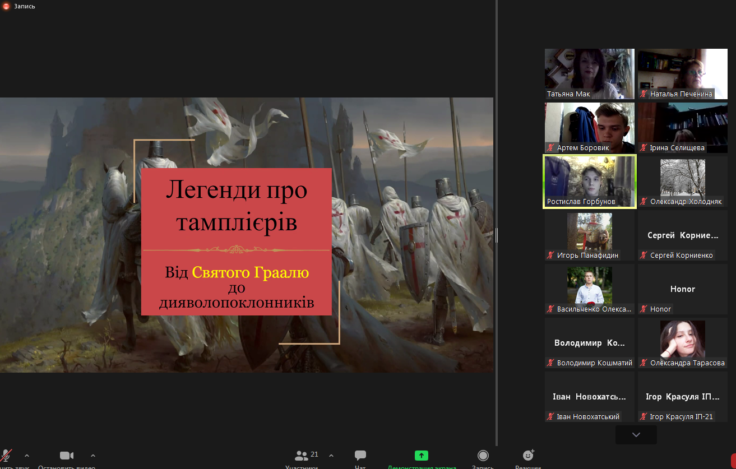Open the reactions emoji menu
The image size is (736, 469).
(528, 455)
